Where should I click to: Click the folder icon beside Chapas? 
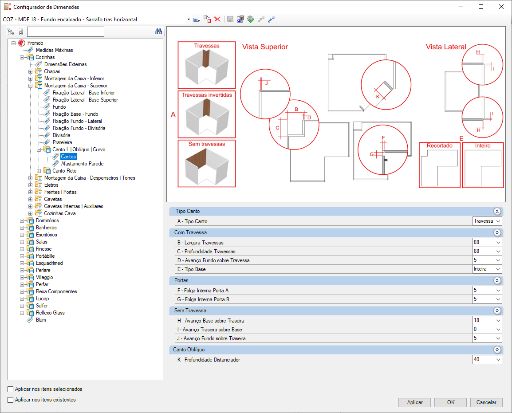coord(39,71)
